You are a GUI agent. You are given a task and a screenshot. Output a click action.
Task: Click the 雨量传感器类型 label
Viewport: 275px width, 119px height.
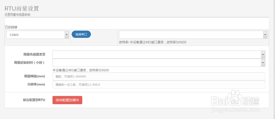tap(34, 54)
